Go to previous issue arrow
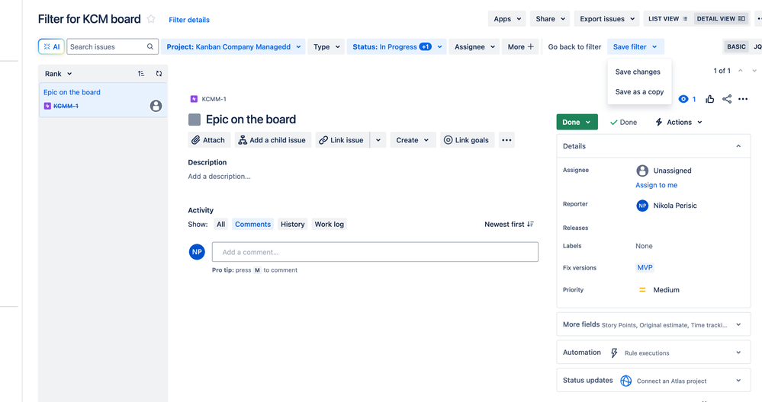The width and height of the screenshot is (762, 402). coord(741,71)
